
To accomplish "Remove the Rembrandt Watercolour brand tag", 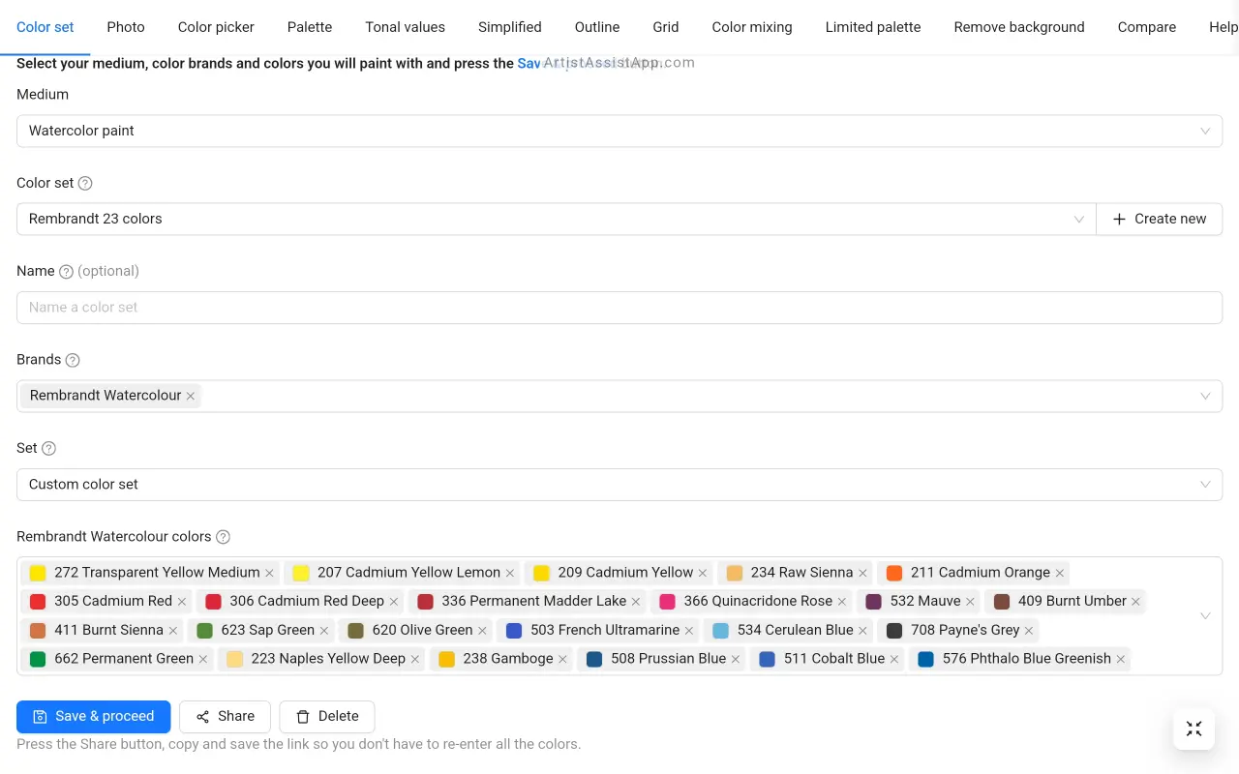I will [191, 396].
